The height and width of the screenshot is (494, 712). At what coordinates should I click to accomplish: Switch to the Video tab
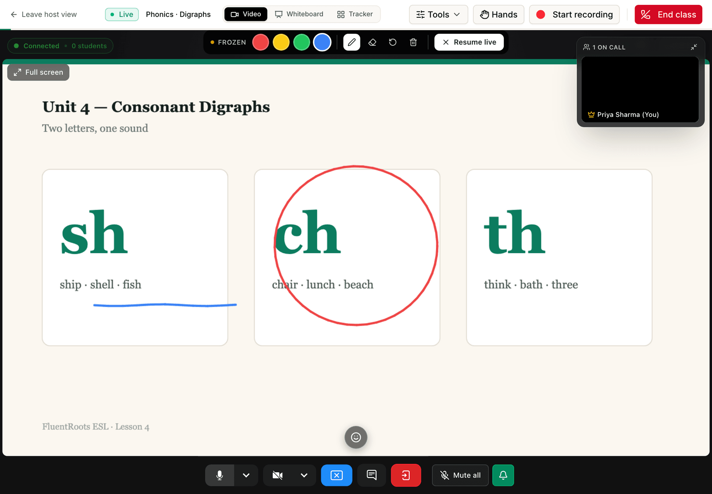(x=246, y=14)
